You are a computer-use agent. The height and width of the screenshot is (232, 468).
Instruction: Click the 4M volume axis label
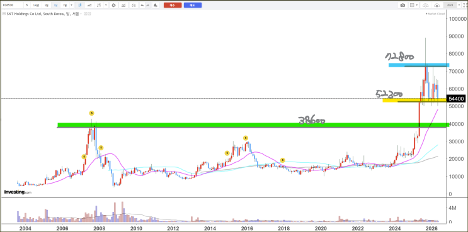(452, 208)
